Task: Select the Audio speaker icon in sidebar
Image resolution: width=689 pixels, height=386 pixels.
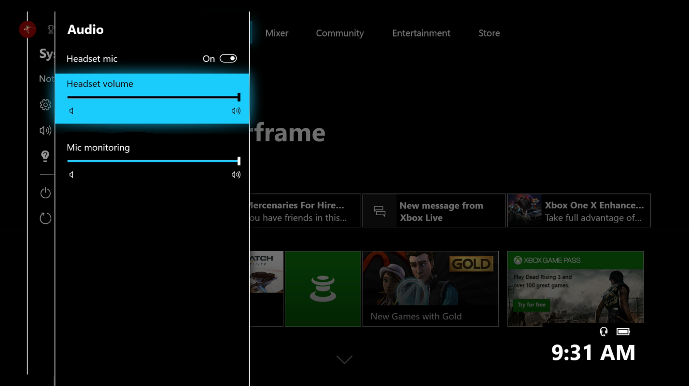Action: point(45,130)
